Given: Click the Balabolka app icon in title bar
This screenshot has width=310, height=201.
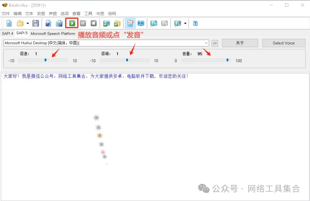Looking at the screenshot, I should click(x=5, y=5).
